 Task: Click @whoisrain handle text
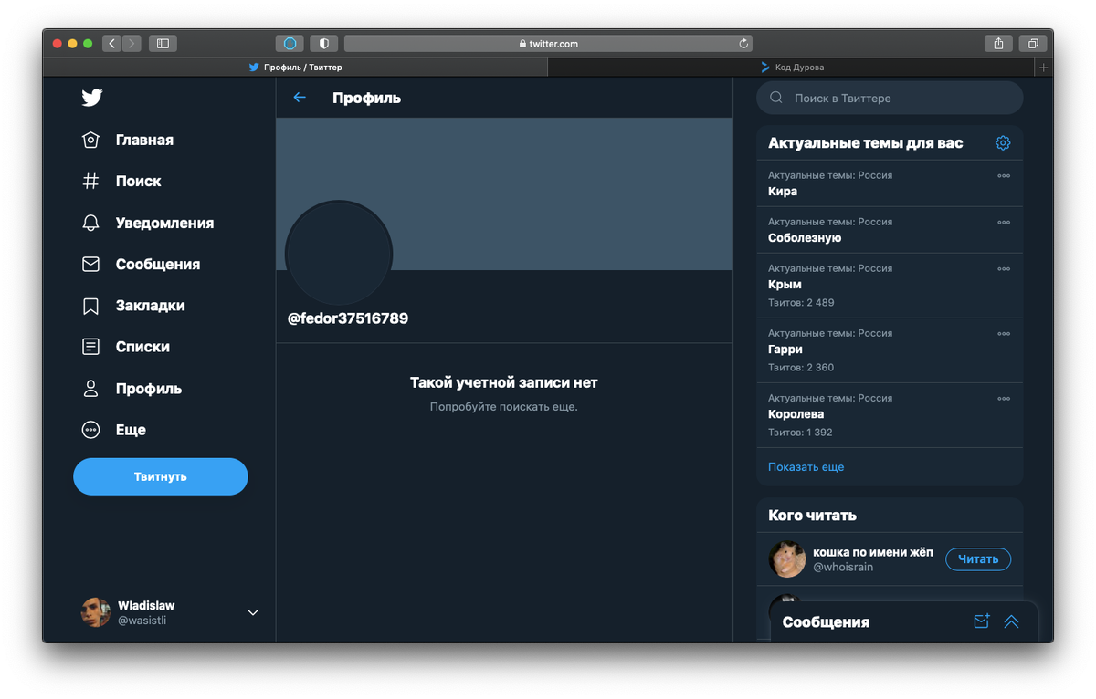point(843,567)
